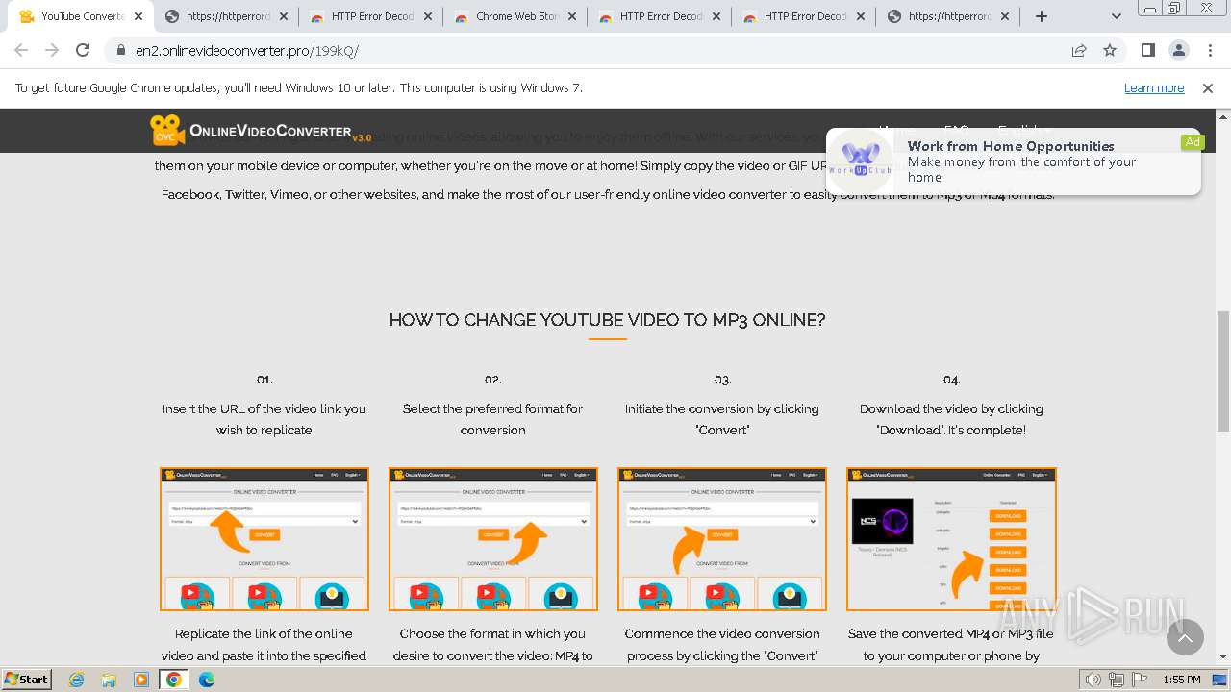Click the WorkUpClub ad logo
Image resolution: width=1231 pixels, height=692 pixels.
[x=861, y=160]
